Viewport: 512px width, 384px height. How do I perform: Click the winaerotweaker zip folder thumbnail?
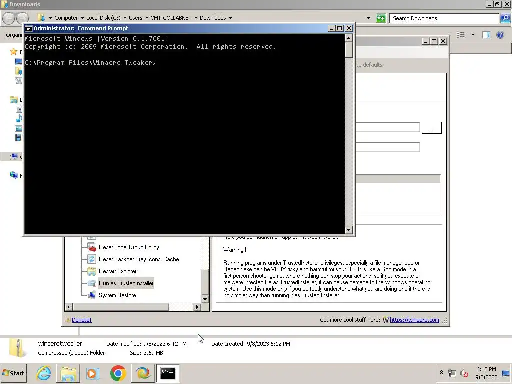tap(18, 348)
